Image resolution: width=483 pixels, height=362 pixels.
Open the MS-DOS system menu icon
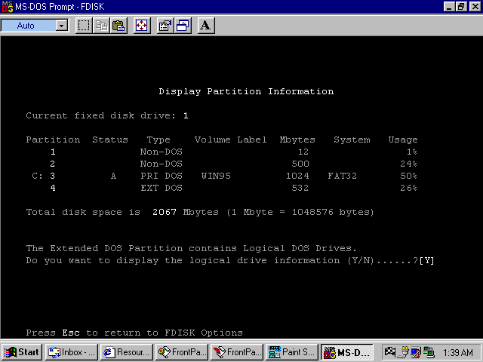(x=8, y=7)
